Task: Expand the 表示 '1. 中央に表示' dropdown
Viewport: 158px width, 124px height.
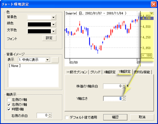Action: [x=47, y=60]
